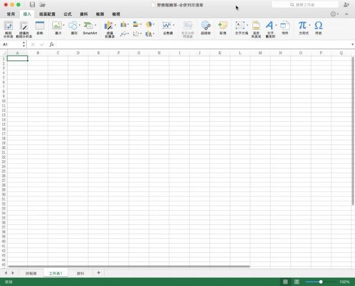Expand the Sparklines dropdown arrow

click(173, 25)
